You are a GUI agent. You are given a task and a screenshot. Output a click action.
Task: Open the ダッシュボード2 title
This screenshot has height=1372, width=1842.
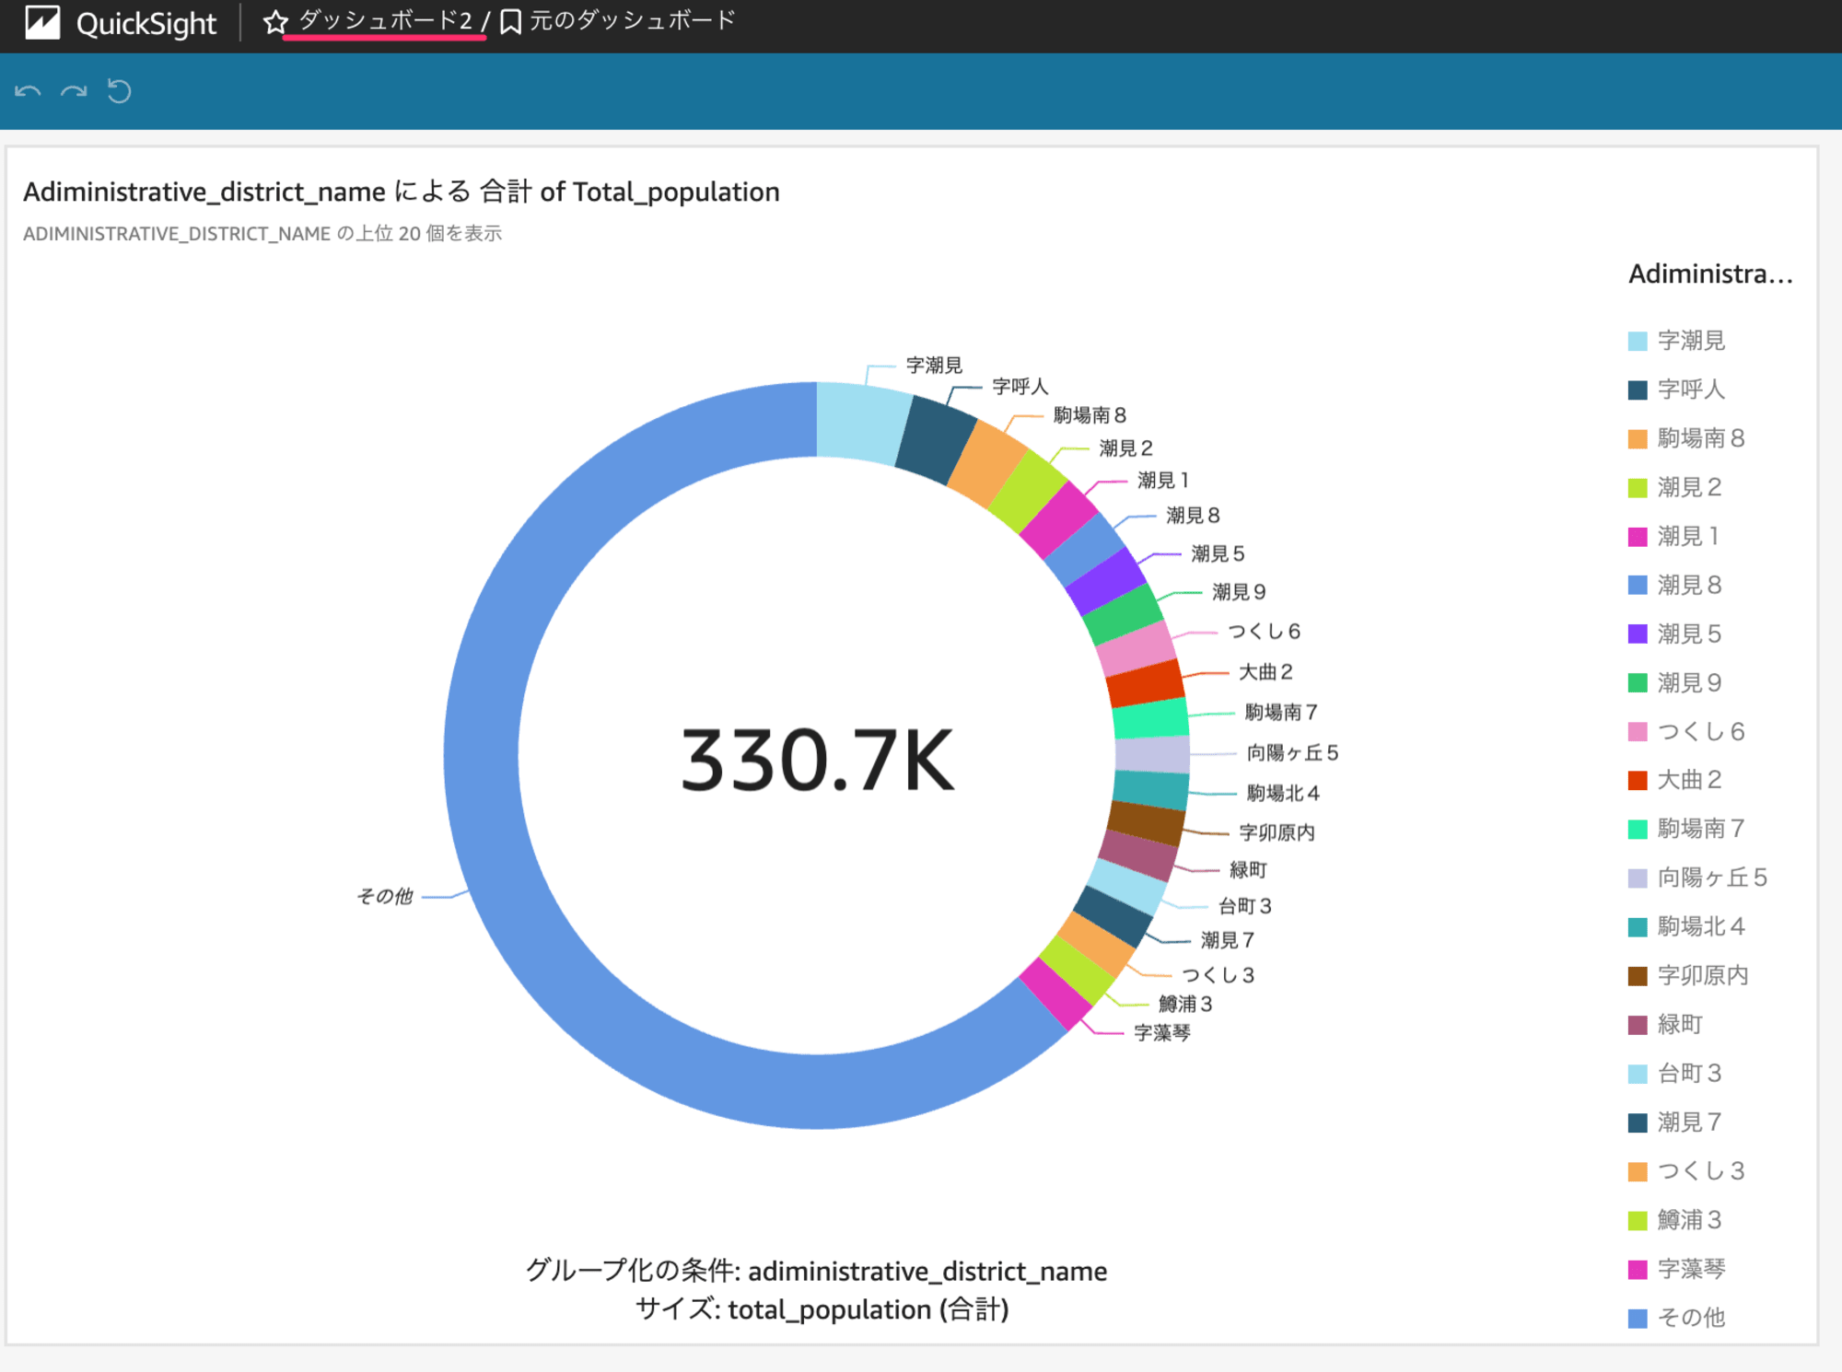click(385, 21)
